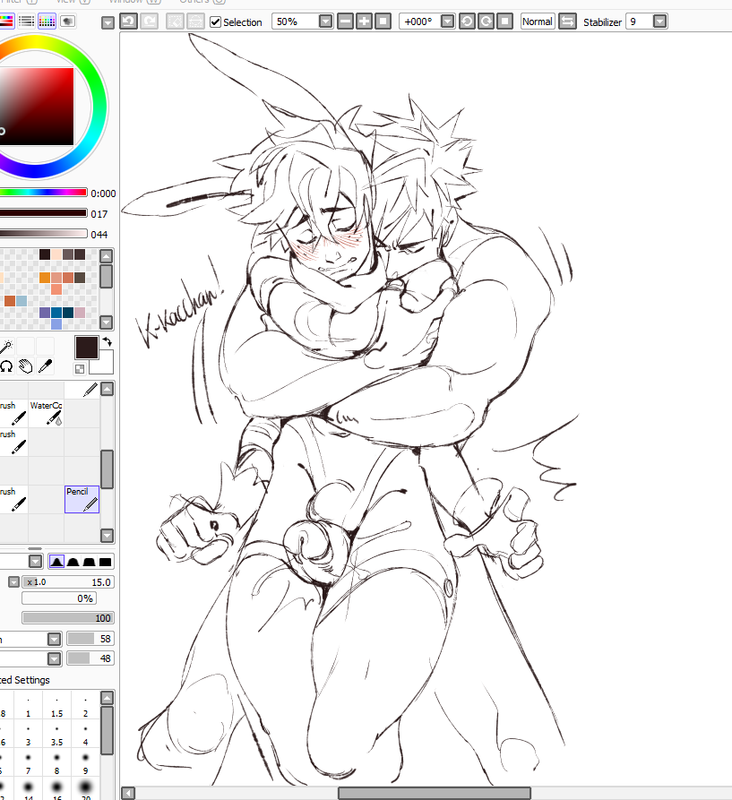732x800 pixels.
Task: Click the intensity slider showing 48
Action: [90, 658]
